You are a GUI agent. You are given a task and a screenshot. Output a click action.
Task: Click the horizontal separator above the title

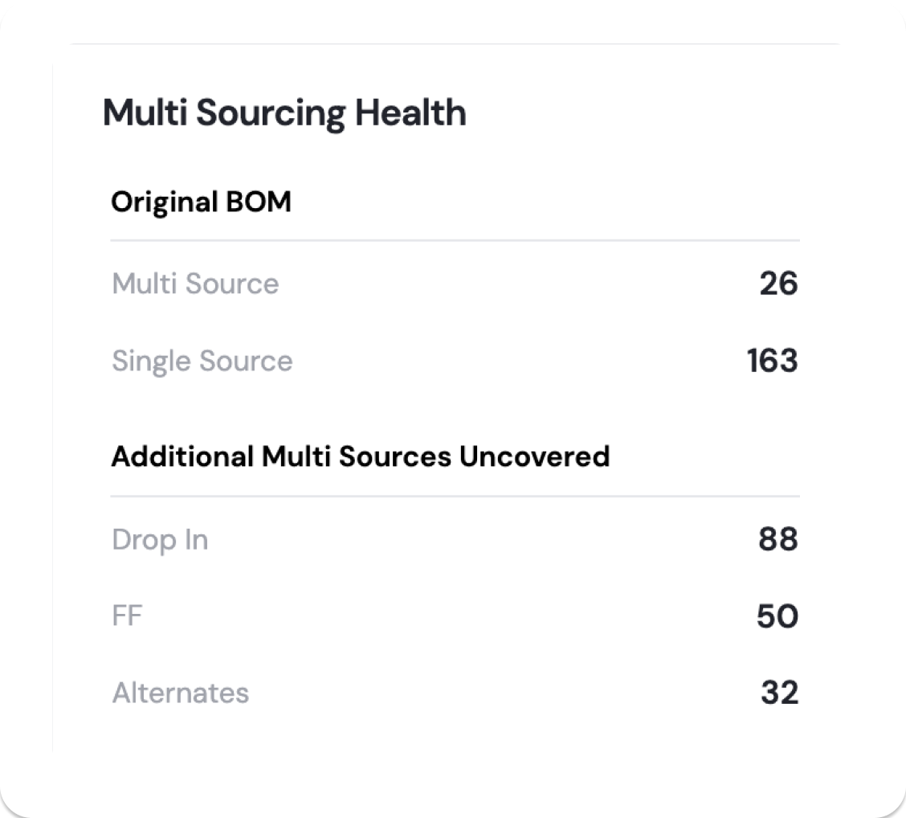pos(455,43)
